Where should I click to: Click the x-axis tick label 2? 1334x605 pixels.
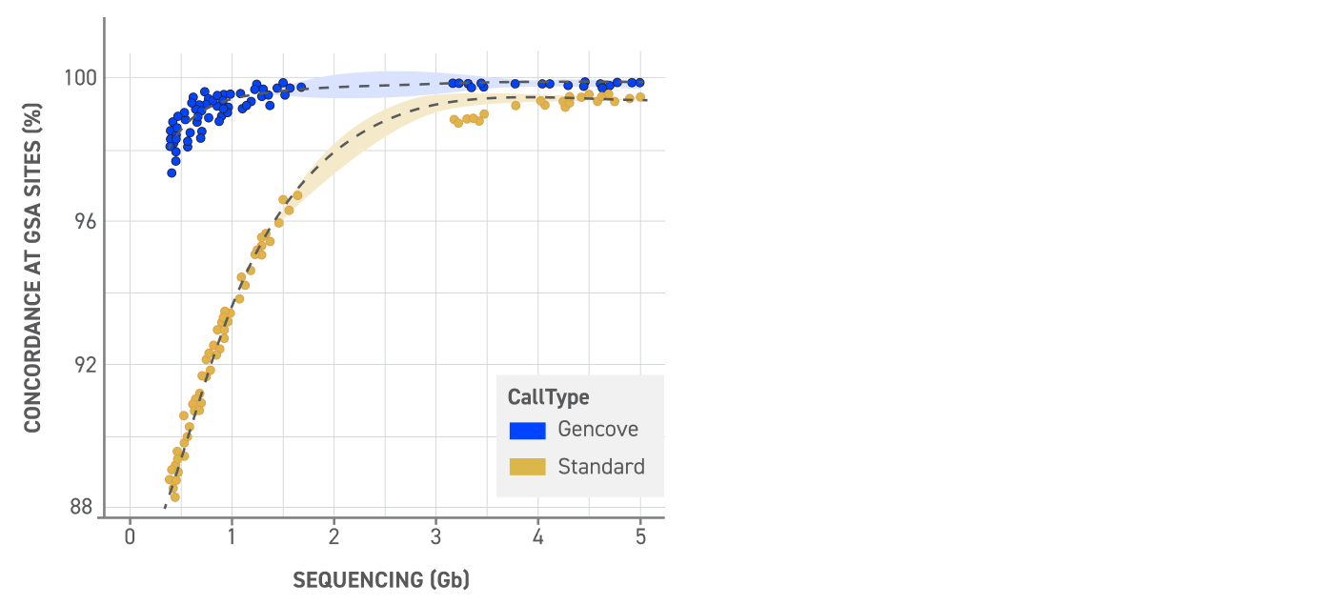tap(333, 536)
